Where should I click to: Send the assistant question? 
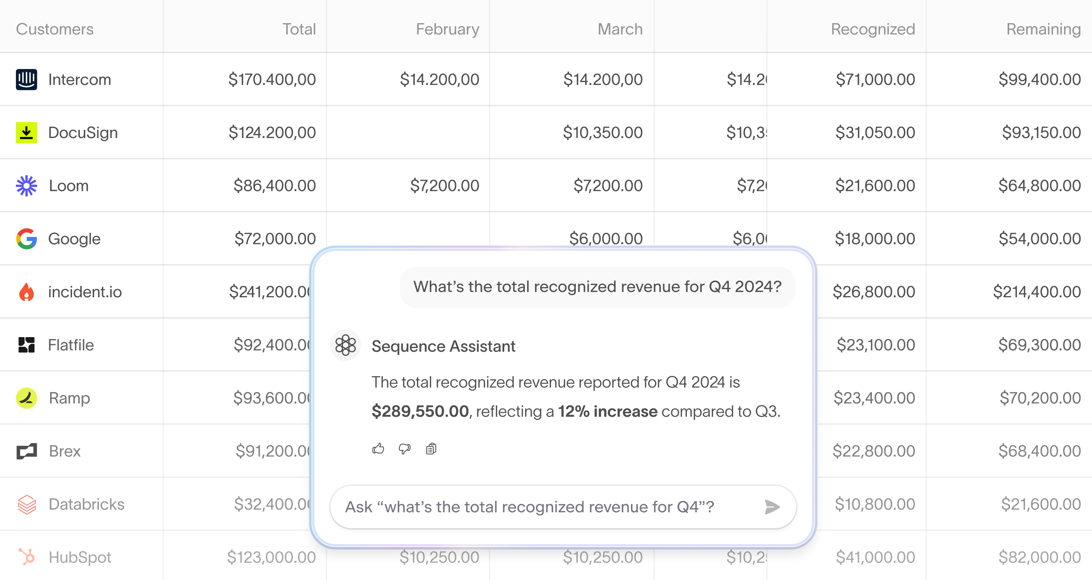click(772, 507)
